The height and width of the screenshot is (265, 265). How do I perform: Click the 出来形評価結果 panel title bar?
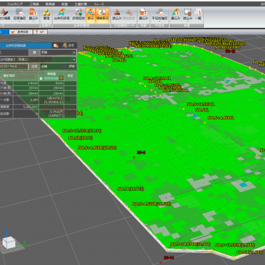tap(26, 46)
